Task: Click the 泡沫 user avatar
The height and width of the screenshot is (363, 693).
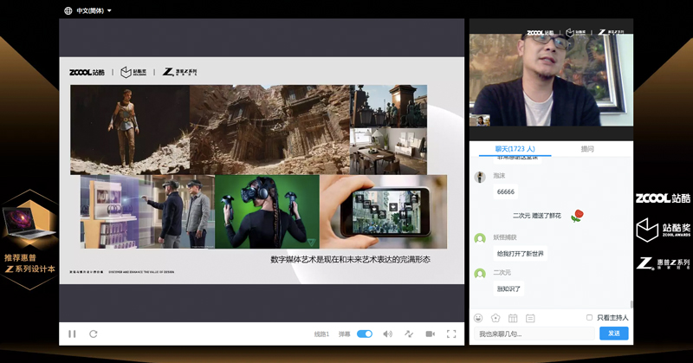Action: [480, 178]
